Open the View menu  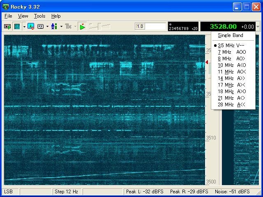point(23,16)
